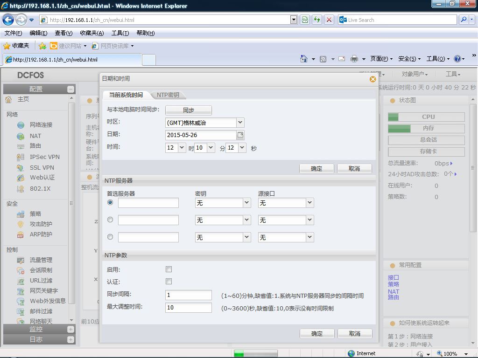Click the refresh page icon

(x=317, y=20)
